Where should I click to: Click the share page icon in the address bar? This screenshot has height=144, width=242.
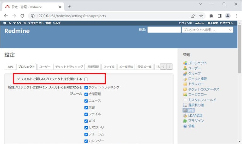[193, 16]
